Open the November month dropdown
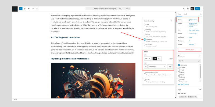 tap(157, 67)
